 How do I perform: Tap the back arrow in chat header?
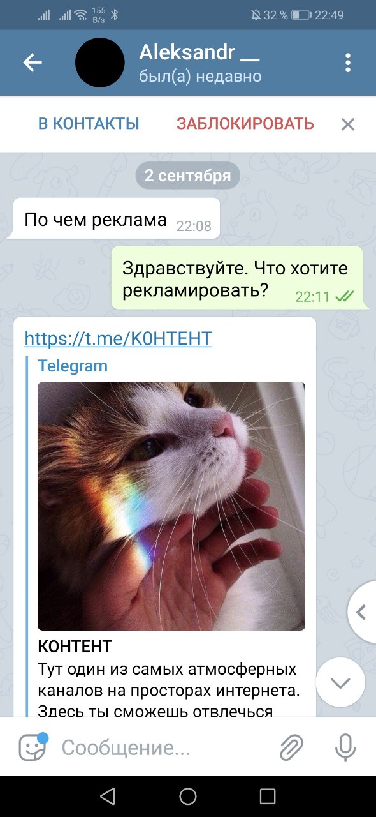[32, 63]
